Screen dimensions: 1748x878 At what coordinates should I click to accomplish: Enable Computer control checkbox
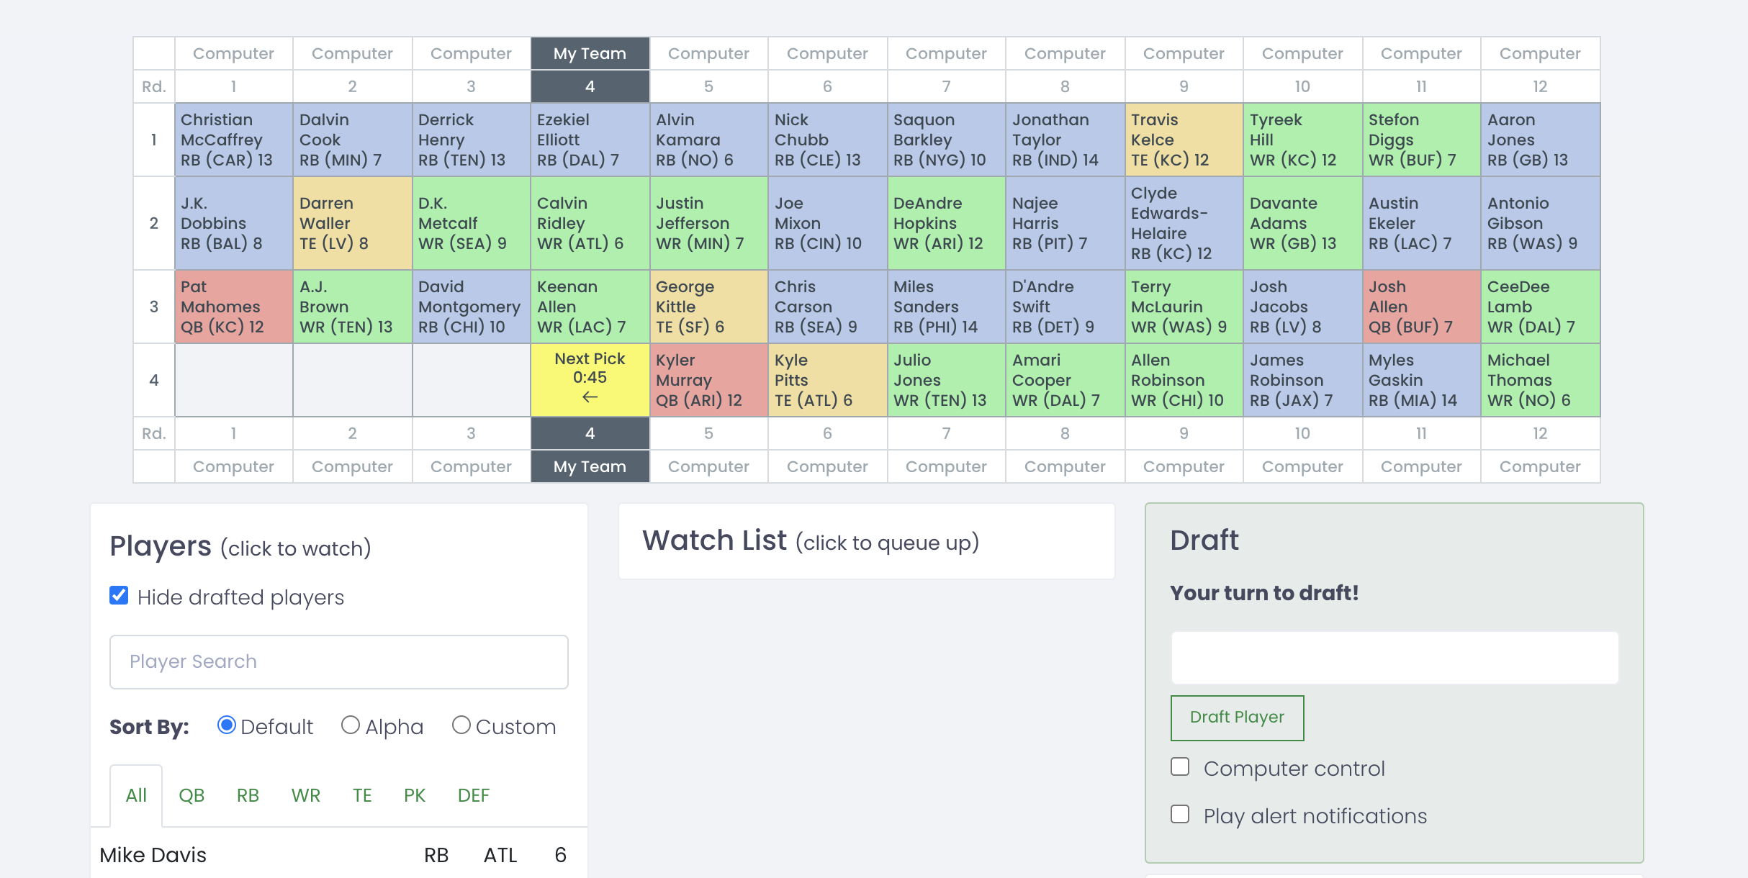(1181, 767)
